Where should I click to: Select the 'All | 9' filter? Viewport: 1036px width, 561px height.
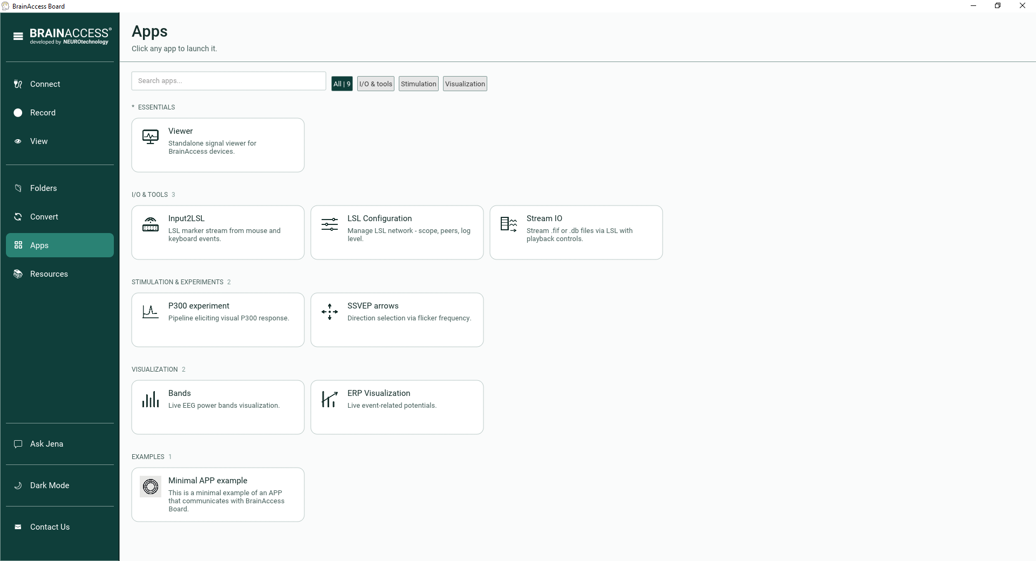(x=342, y=84)
